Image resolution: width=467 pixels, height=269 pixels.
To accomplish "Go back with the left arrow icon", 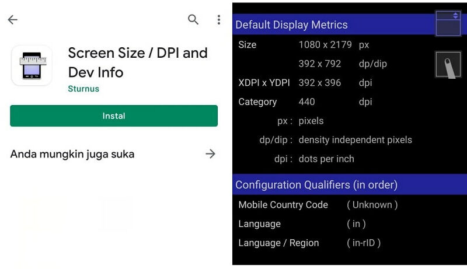I will (x=12, y=20).
